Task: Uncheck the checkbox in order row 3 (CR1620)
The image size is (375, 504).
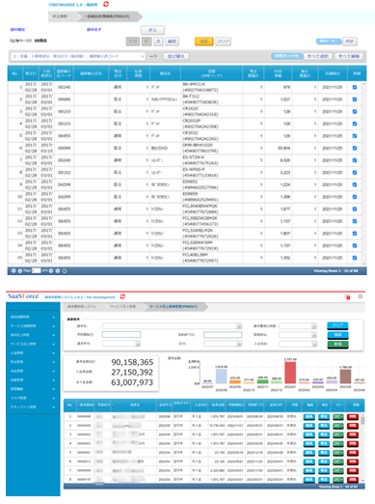Action: (355, 111)
